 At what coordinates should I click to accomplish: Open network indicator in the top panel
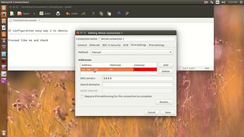[212, 2]
